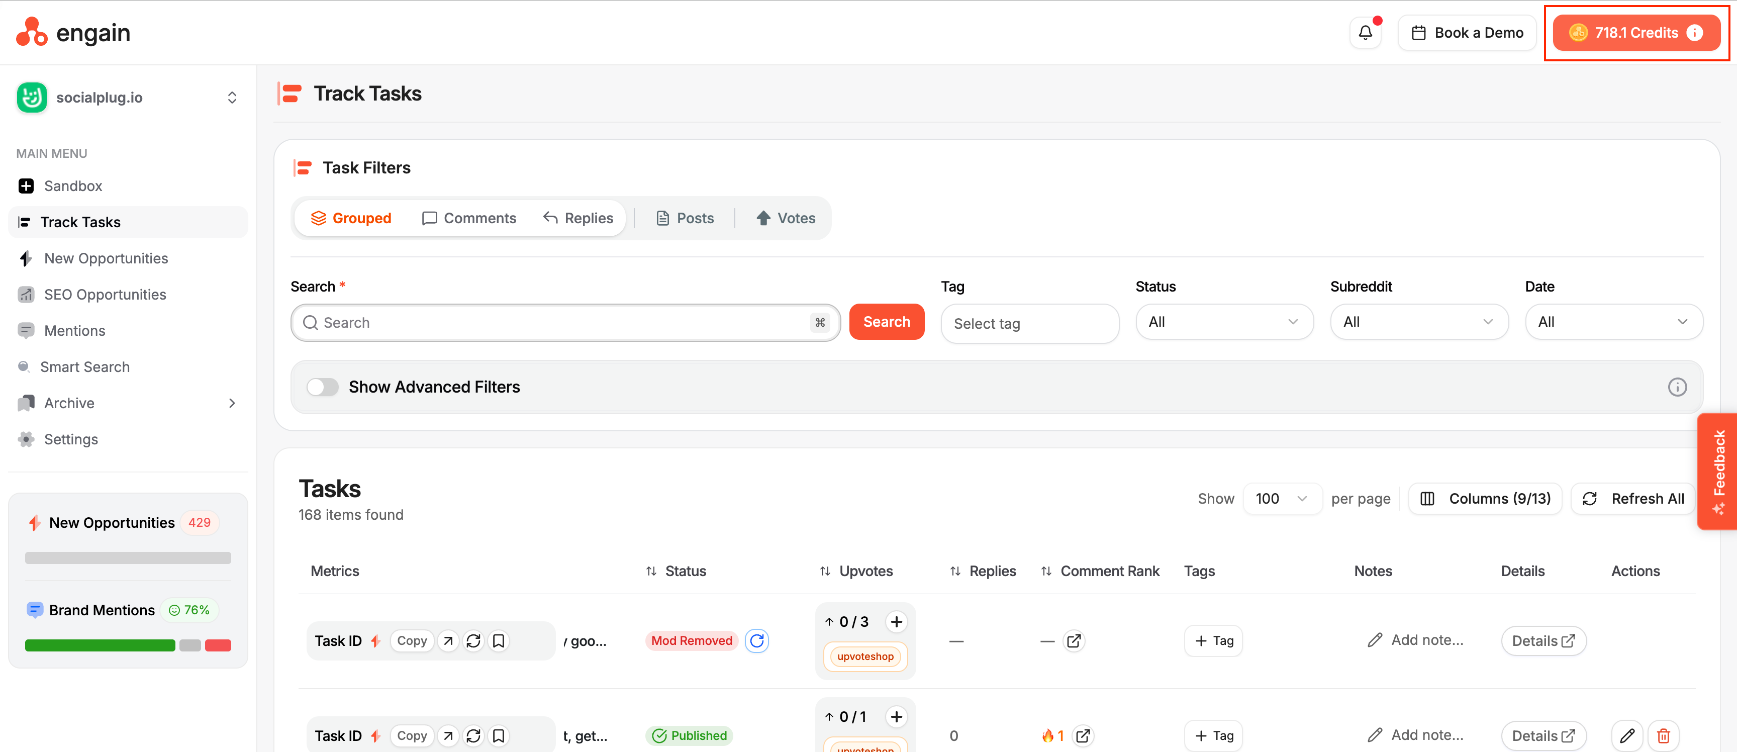Click the info icon on Credits button
The width and height of the screenshot is (1737, 752).
[x=1694, y=32]
